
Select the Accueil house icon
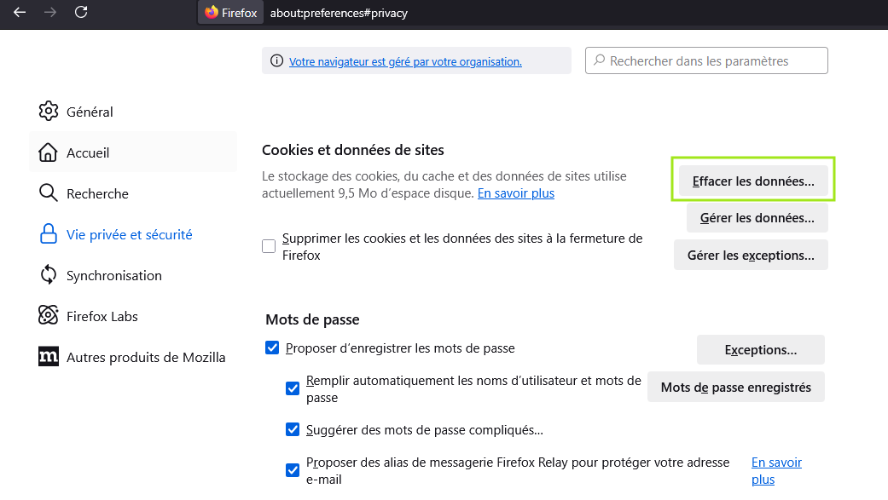click(x=48, y=152)
